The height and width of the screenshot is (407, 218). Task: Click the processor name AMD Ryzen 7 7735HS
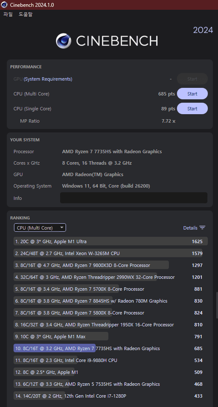click(112, 152)
